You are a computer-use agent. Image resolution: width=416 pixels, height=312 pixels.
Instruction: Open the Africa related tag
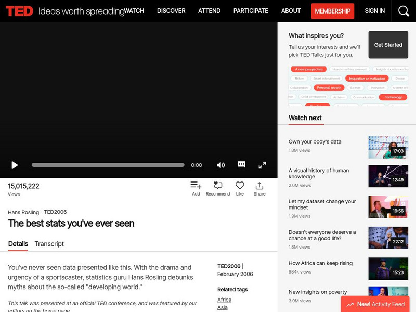tap(224, 300)
